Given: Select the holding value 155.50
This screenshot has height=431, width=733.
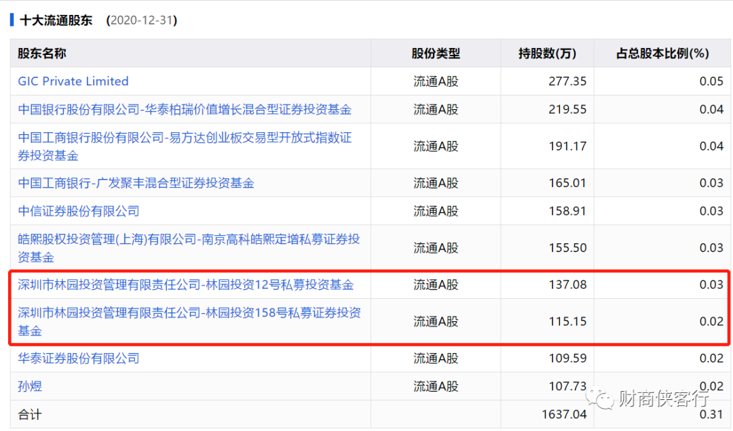Looking at the screenshot, I should pos(567,248).
